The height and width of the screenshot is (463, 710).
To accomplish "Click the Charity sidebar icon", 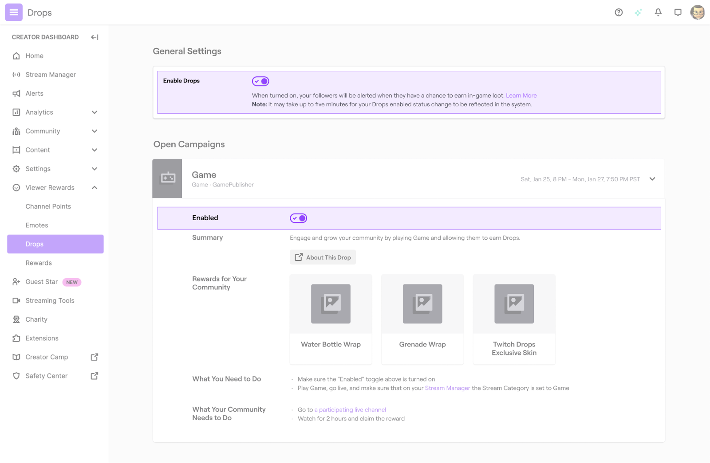I will pos(16,319).
